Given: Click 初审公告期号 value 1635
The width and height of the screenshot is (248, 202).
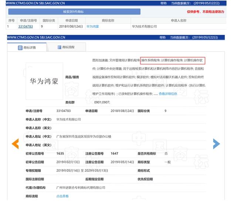Looking at the screenshot, I should coord(60,154).
